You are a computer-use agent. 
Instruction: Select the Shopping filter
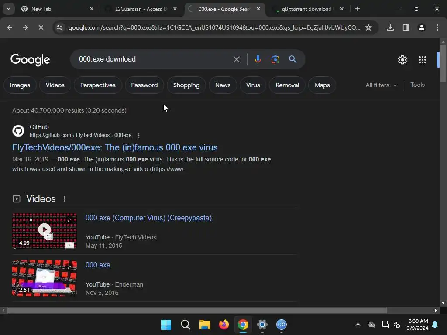click(186, 85)
